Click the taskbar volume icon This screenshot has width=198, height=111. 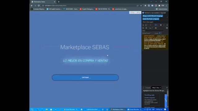pyautogui.click(x=150, y=109)
